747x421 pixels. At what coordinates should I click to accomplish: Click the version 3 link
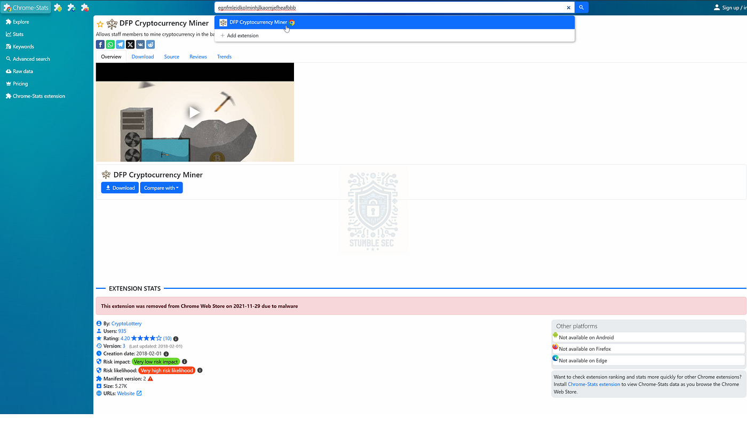click(x=124, y=346)
